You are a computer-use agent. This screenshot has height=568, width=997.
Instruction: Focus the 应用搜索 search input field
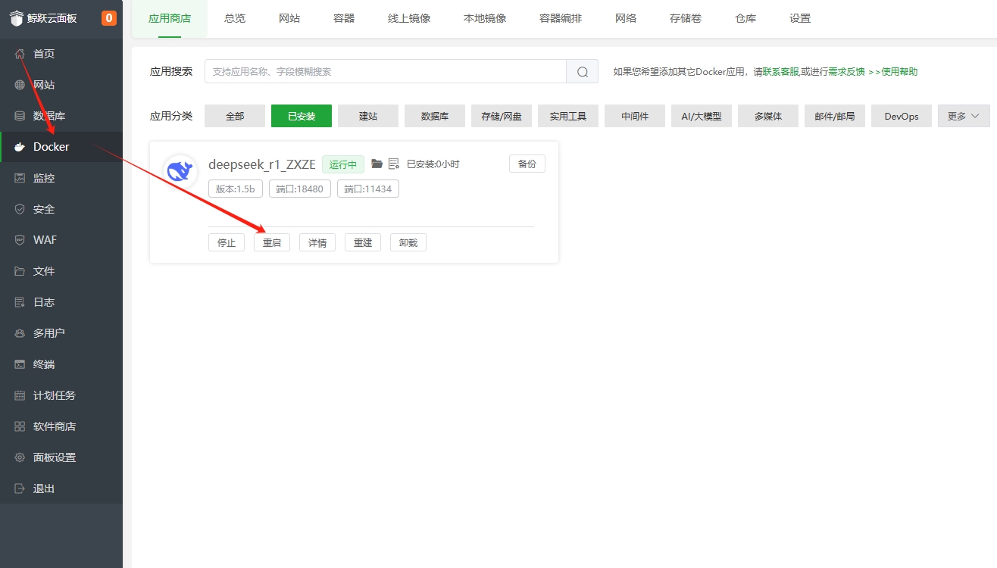(386, 71)
